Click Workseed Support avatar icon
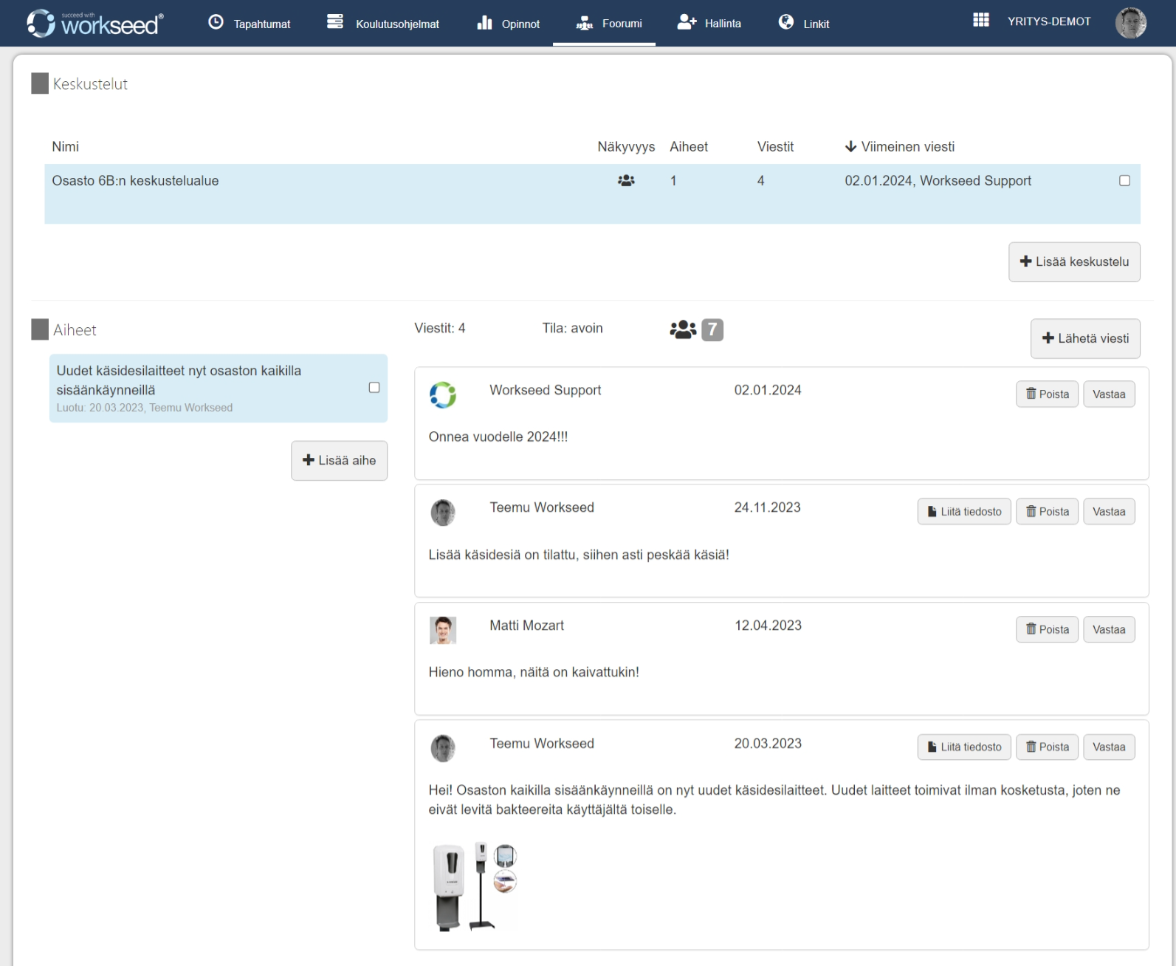Viewport: 1176px width, 966px height. 443,394
